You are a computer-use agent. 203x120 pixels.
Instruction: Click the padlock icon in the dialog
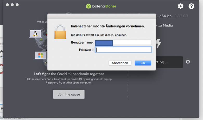pos(60,32)
